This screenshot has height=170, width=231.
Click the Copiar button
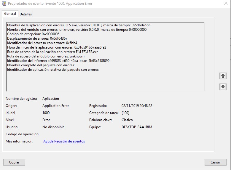14,162
